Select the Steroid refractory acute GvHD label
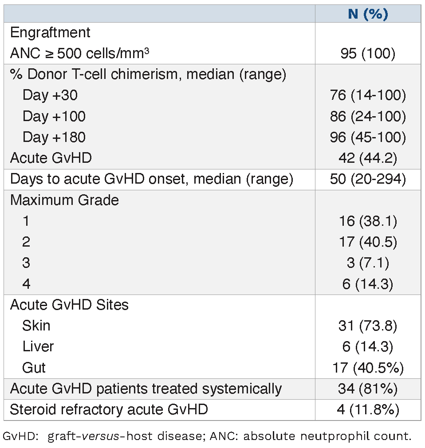 [x=109, y=409]
